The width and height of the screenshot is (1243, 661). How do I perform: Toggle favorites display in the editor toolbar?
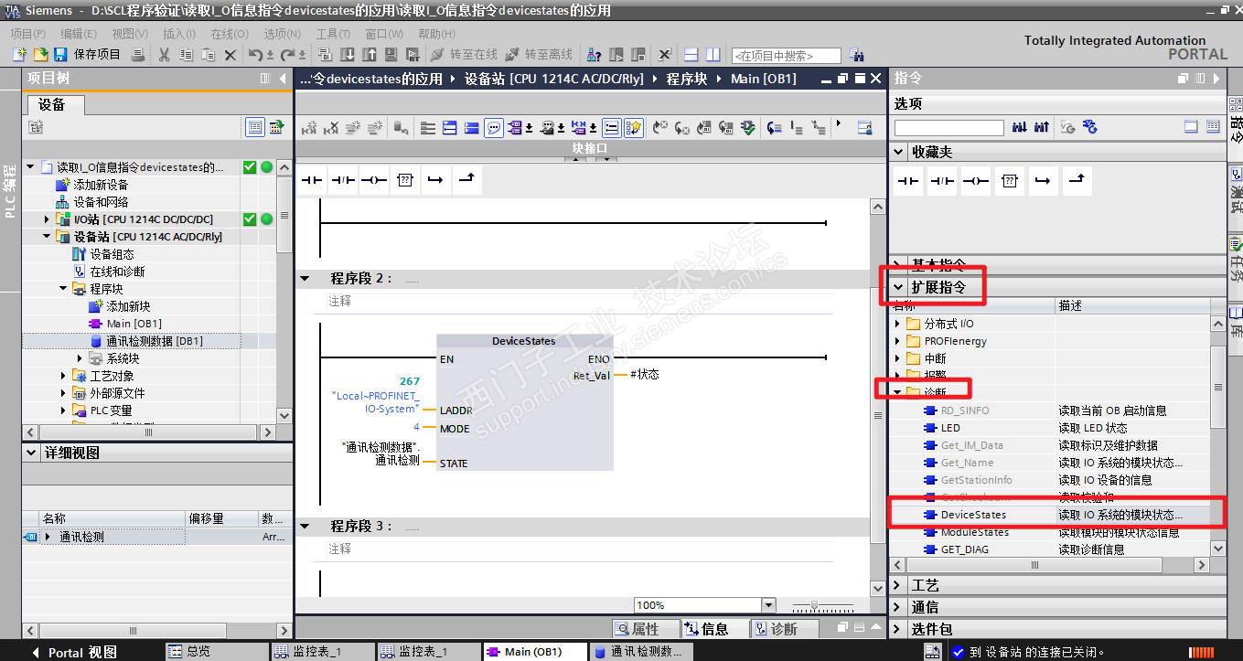(633, 128)
